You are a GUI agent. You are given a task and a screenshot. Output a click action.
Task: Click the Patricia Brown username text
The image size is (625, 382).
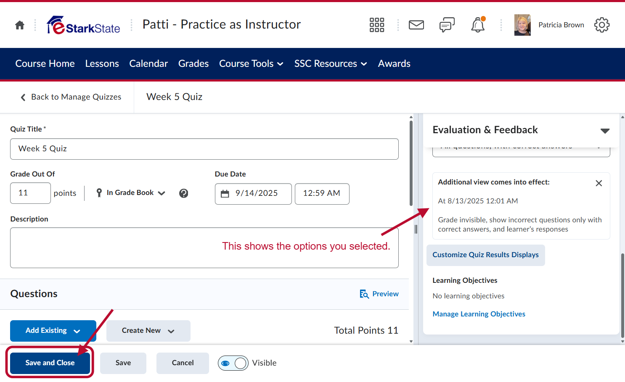click(x=561, y=25)
